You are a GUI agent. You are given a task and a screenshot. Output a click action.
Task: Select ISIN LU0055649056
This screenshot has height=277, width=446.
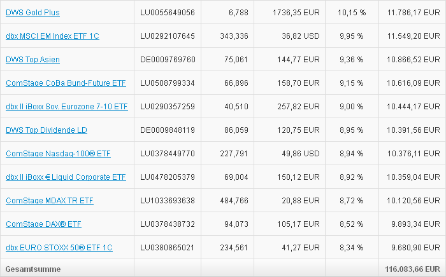click(168, 13)
